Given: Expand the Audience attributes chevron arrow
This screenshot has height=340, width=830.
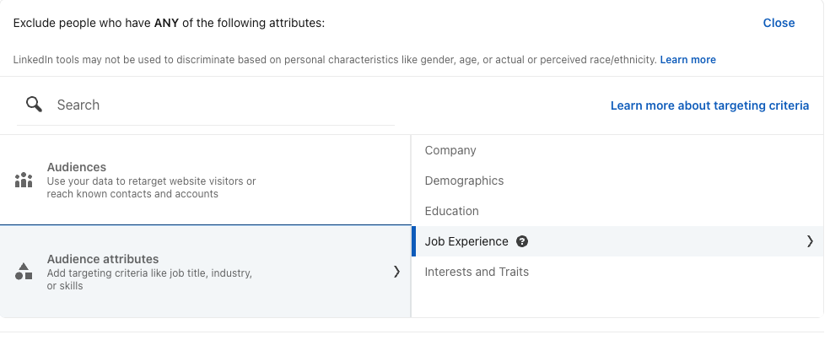Looking at the screenshot, I should click(396, 272).
